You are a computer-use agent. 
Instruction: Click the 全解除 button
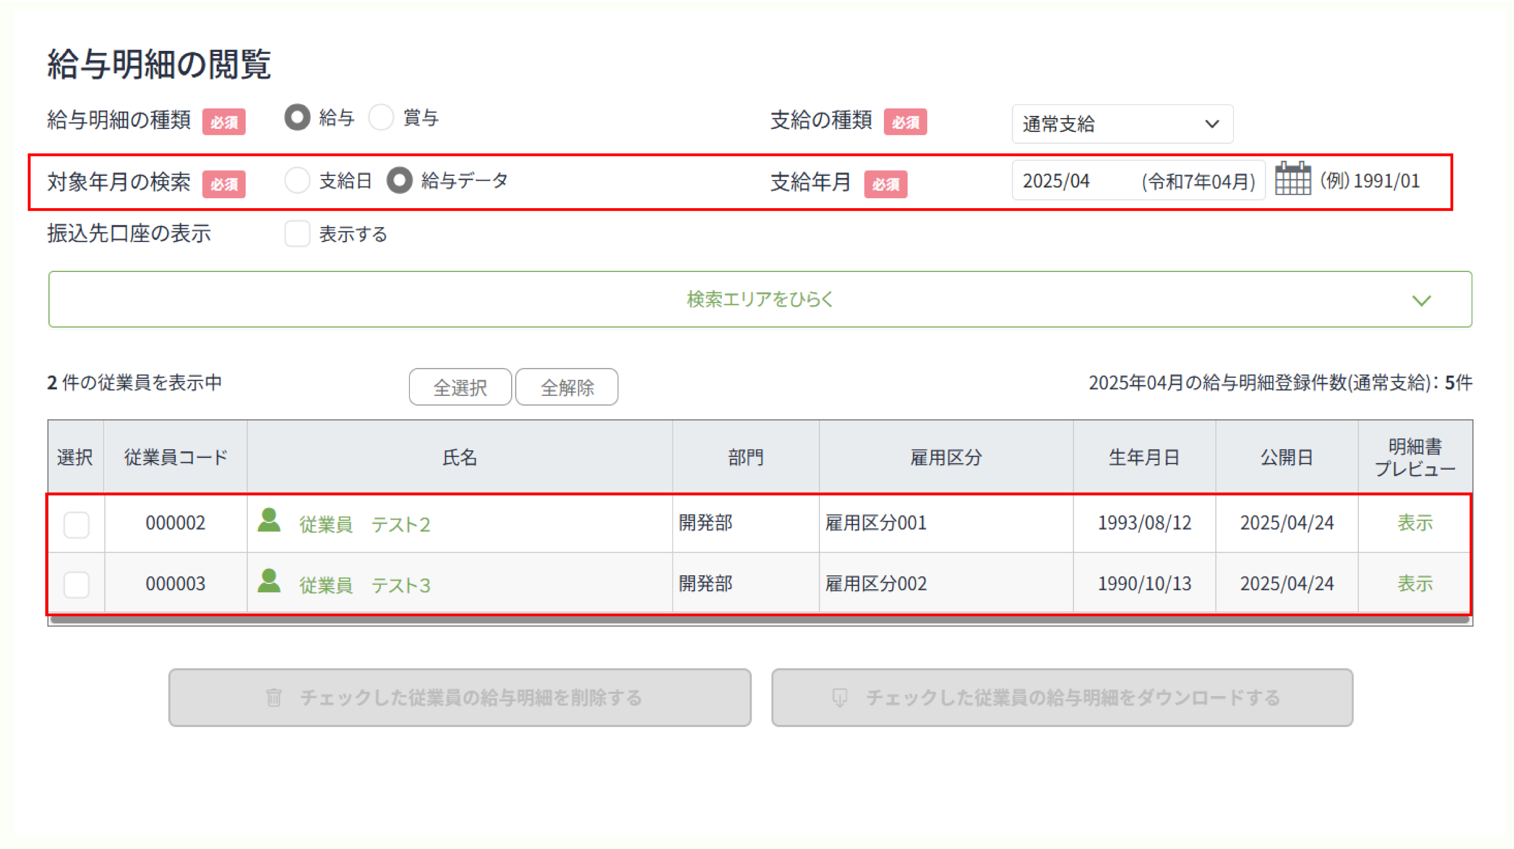point(567,387)
